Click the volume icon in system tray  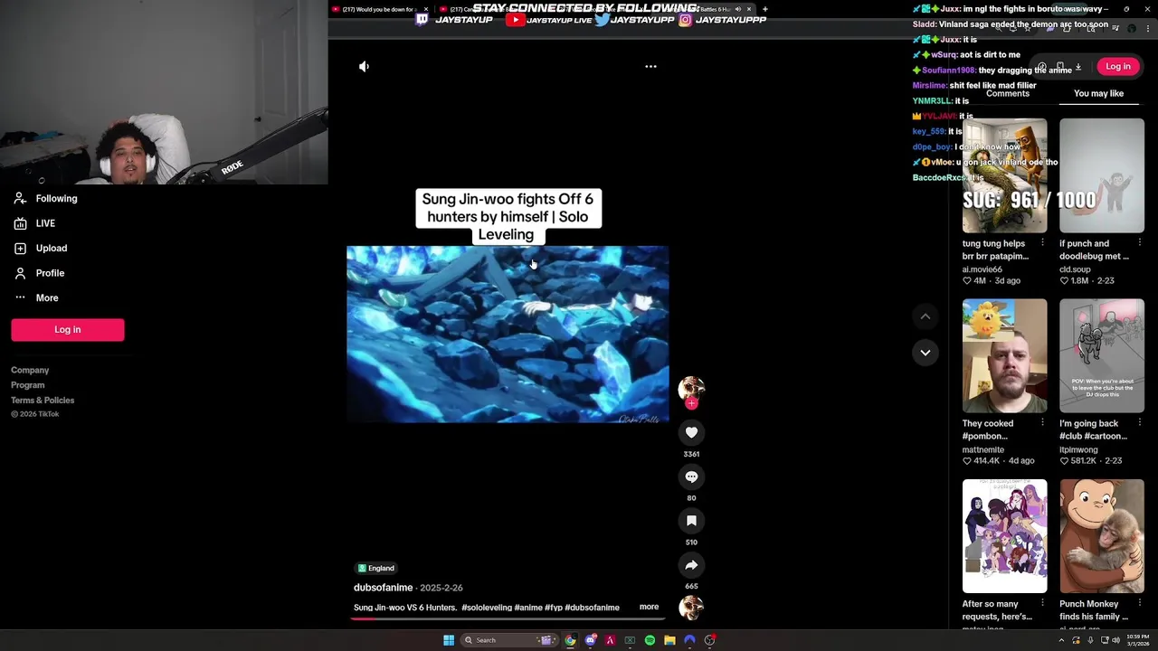[1115, 640]
